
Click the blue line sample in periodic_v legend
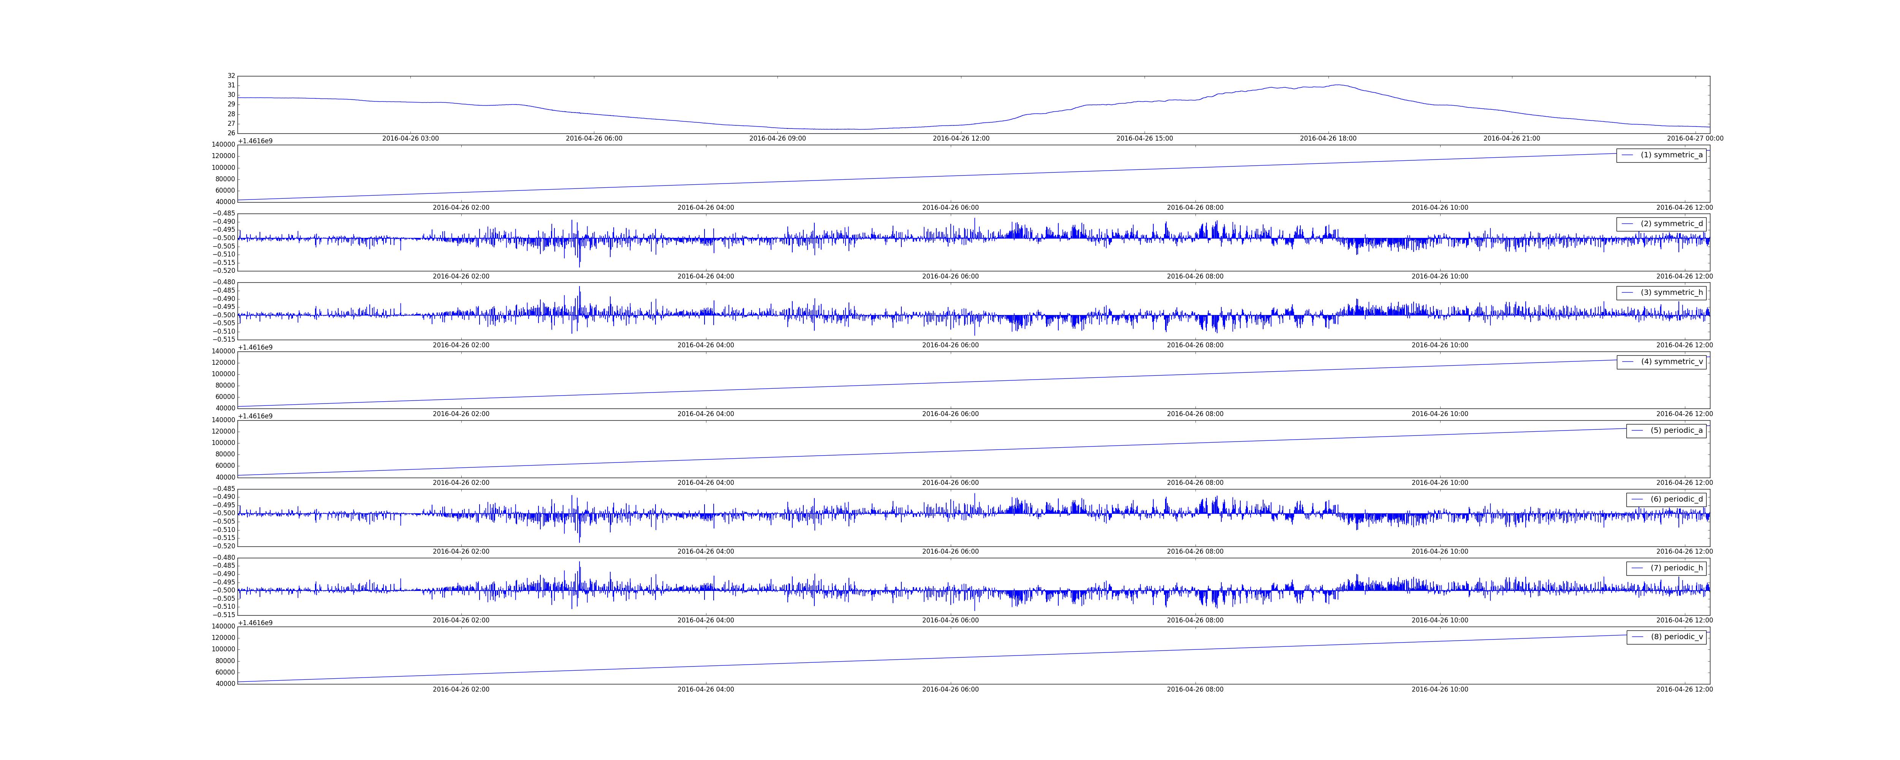tap(1637, 637)
